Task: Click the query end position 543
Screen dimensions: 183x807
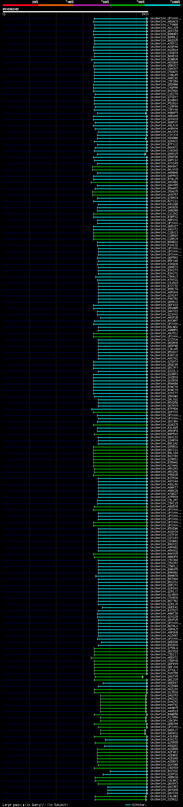Action: pos(144,14)
